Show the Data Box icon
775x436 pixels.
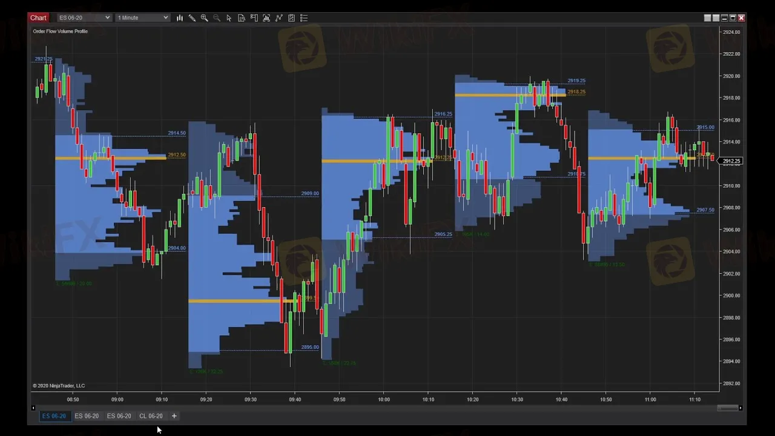[x=242, y=18]
